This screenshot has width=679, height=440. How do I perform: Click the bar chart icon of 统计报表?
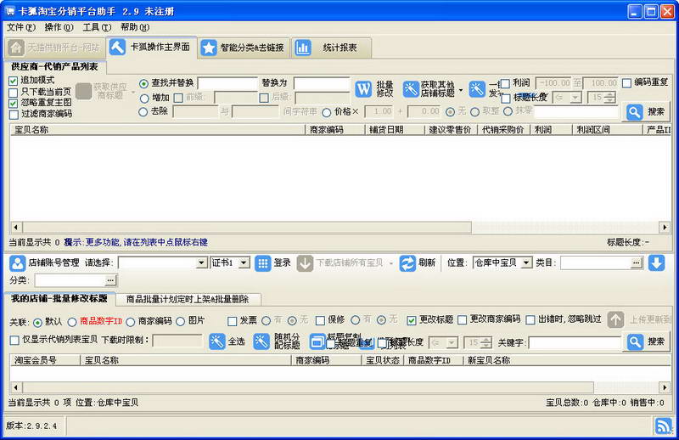303,48
